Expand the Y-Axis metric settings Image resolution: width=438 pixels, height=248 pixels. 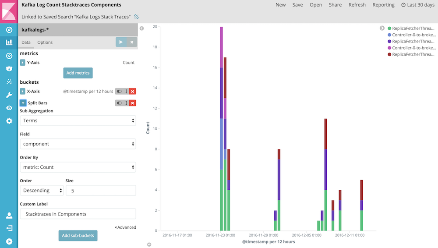(x=23, y=63)
